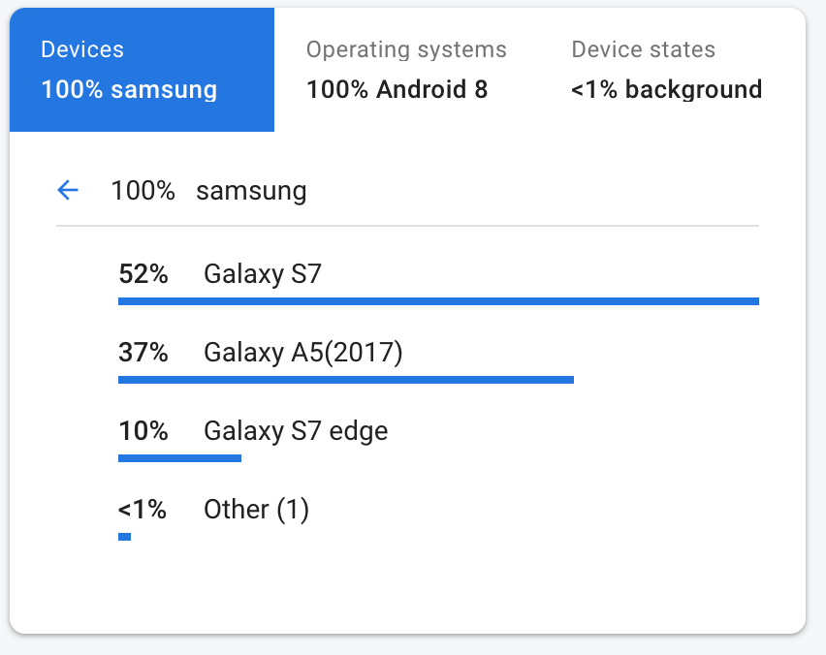Image resolution: width=826 pixels, height=655 pixels.
Task: Click the <1% background summary text
Action: 666,90
